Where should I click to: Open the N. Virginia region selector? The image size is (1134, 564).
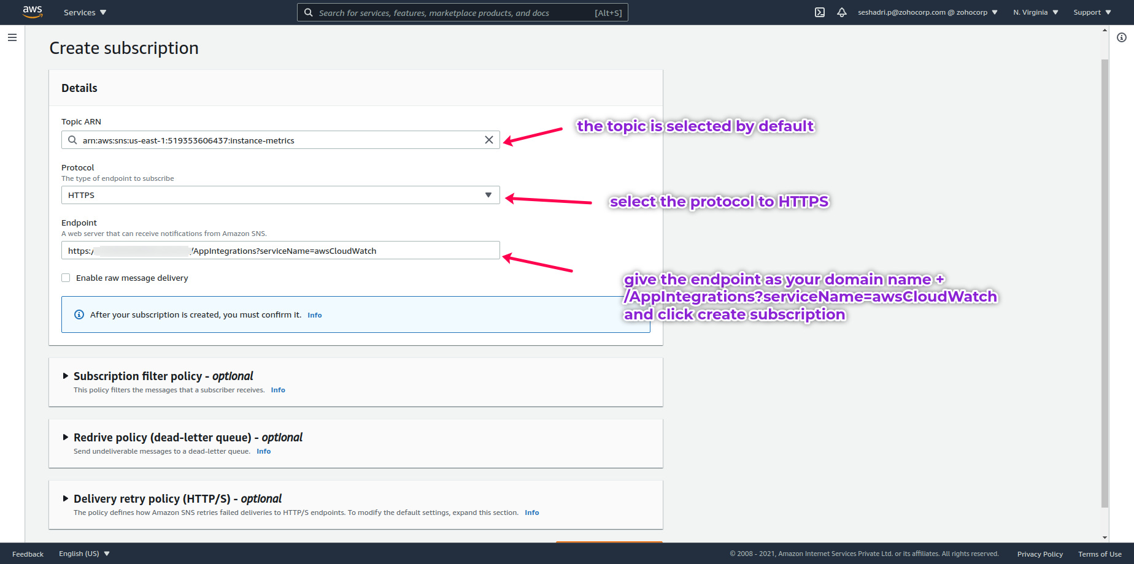[1036, 12]
